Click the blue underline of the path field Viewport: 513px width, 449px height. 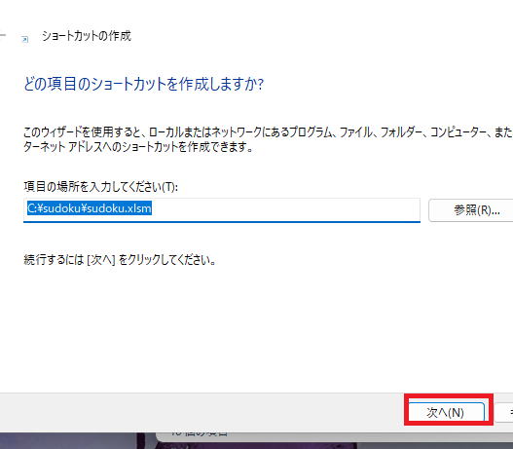[222, 222]
